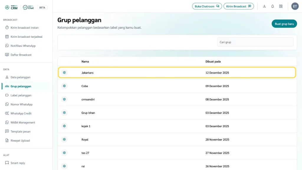Click the download icon in top bar

point(264,6)
